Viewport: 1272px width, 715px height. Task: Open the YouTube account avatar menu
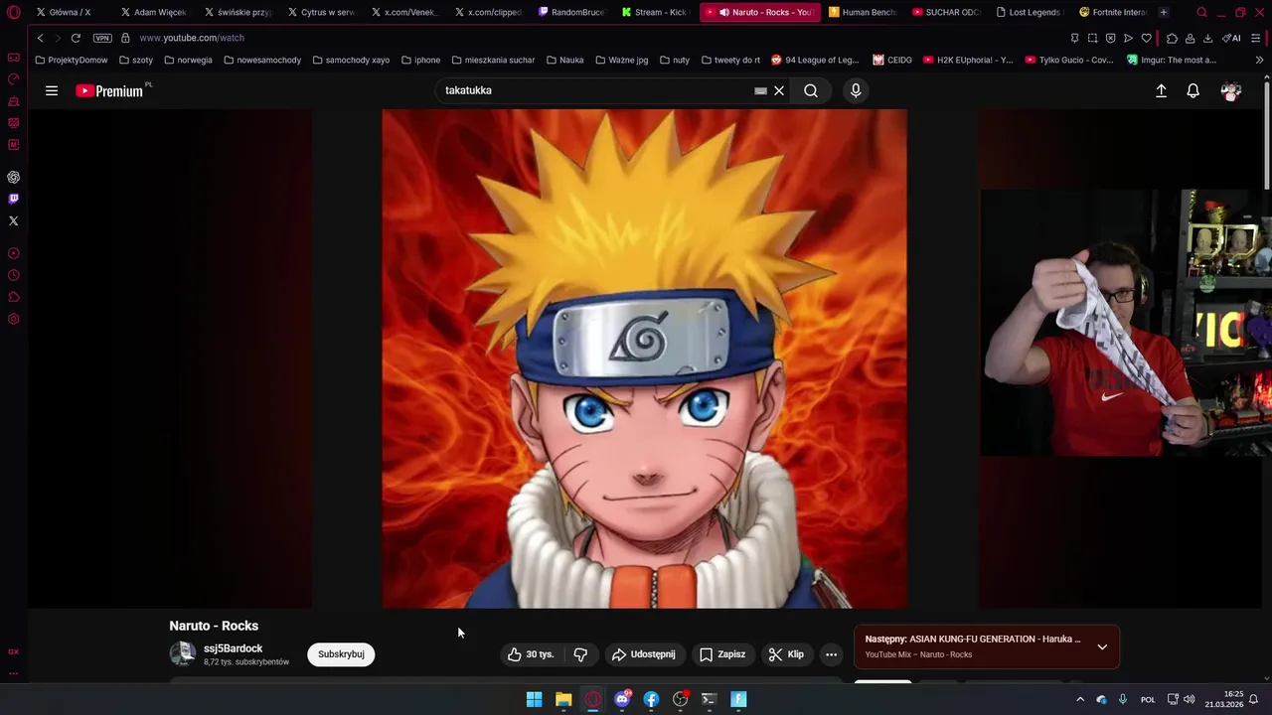(1231, 90)
